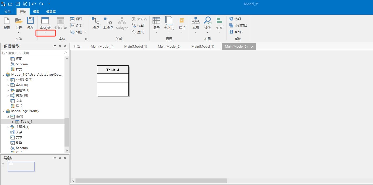This screenshot has width=373, height=185.
Task: Click the 视图 button in the 实体 group
Action: point(76,19)
